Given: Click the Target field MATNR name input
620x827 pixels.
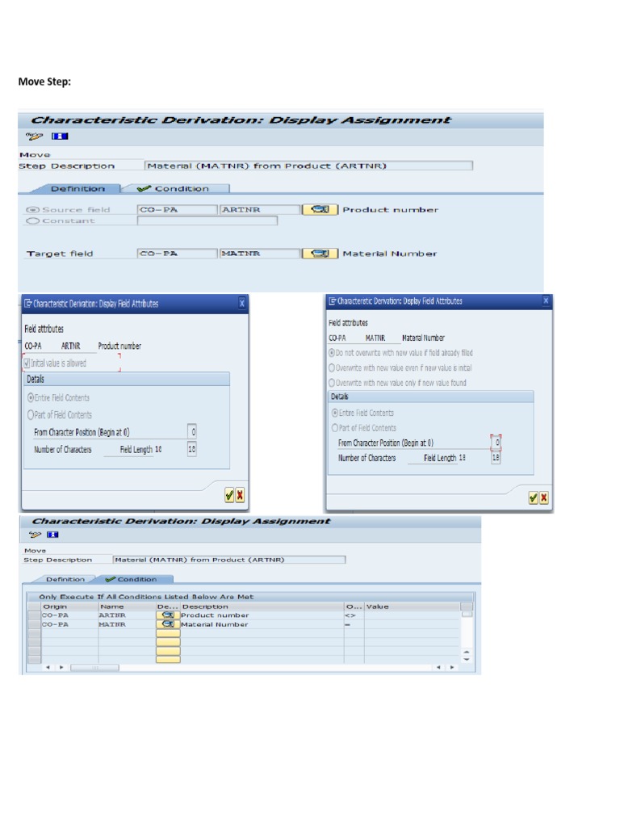Looking at the screenshot, I should tap(260, 254).
